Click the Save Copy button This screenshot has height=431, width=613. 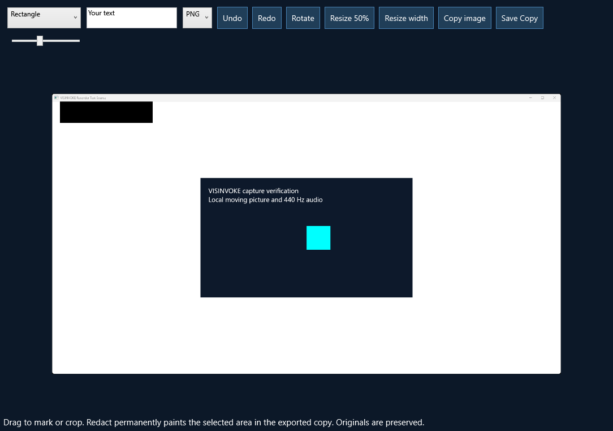(x=519, y=18)
